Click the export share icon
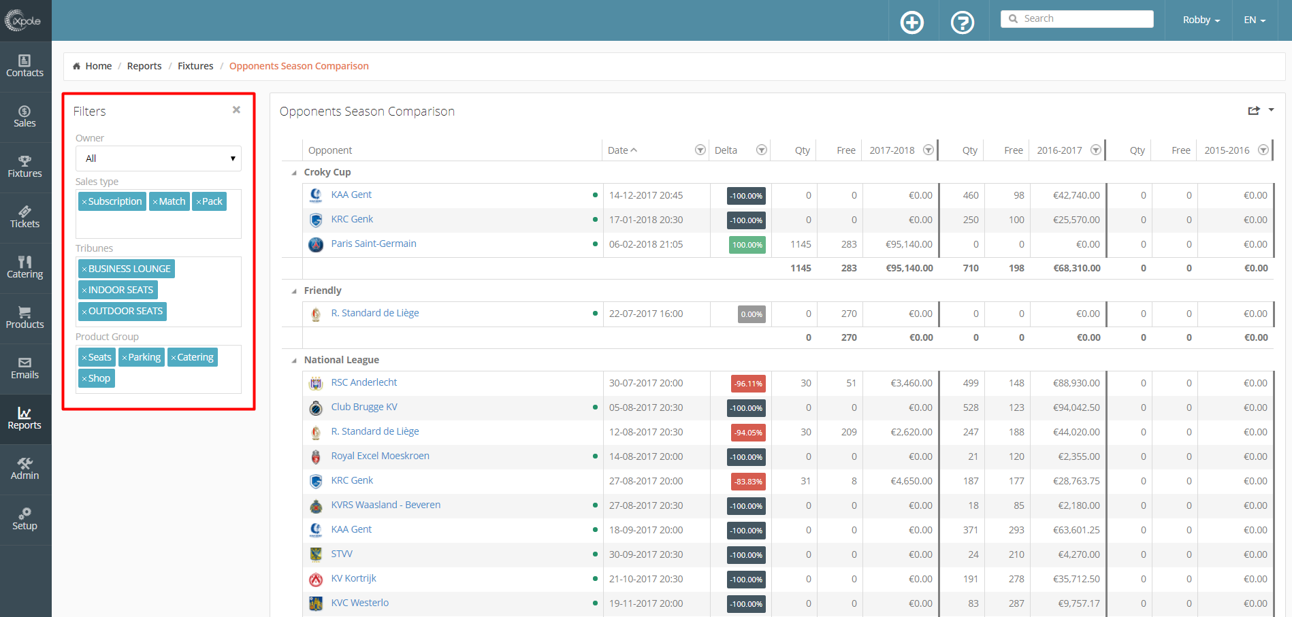The image size is (1292, 617). pos(1254,110)
